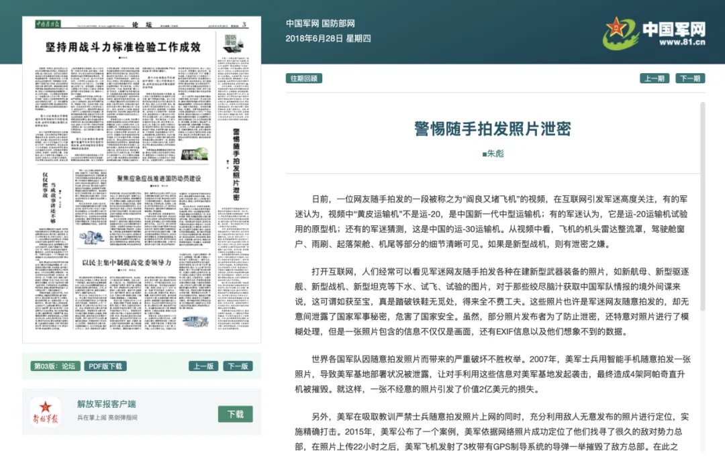The width and height of the screenshot is (725, 473).
Task: Go to previous issue 上一期
Action: (655, 78)
